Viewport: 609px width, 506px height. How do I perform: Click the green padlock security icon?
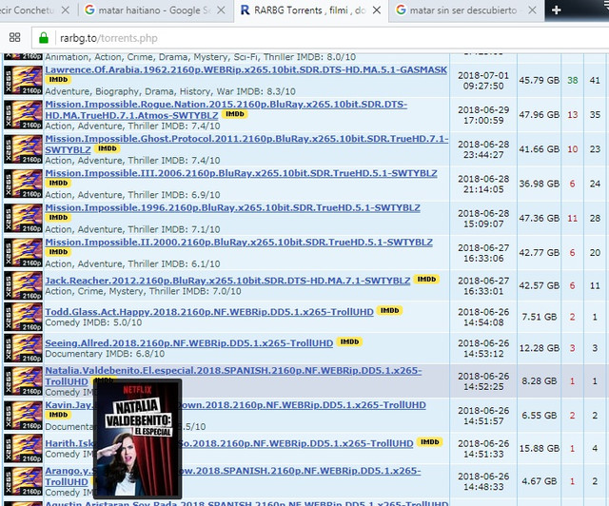[44, 38]
